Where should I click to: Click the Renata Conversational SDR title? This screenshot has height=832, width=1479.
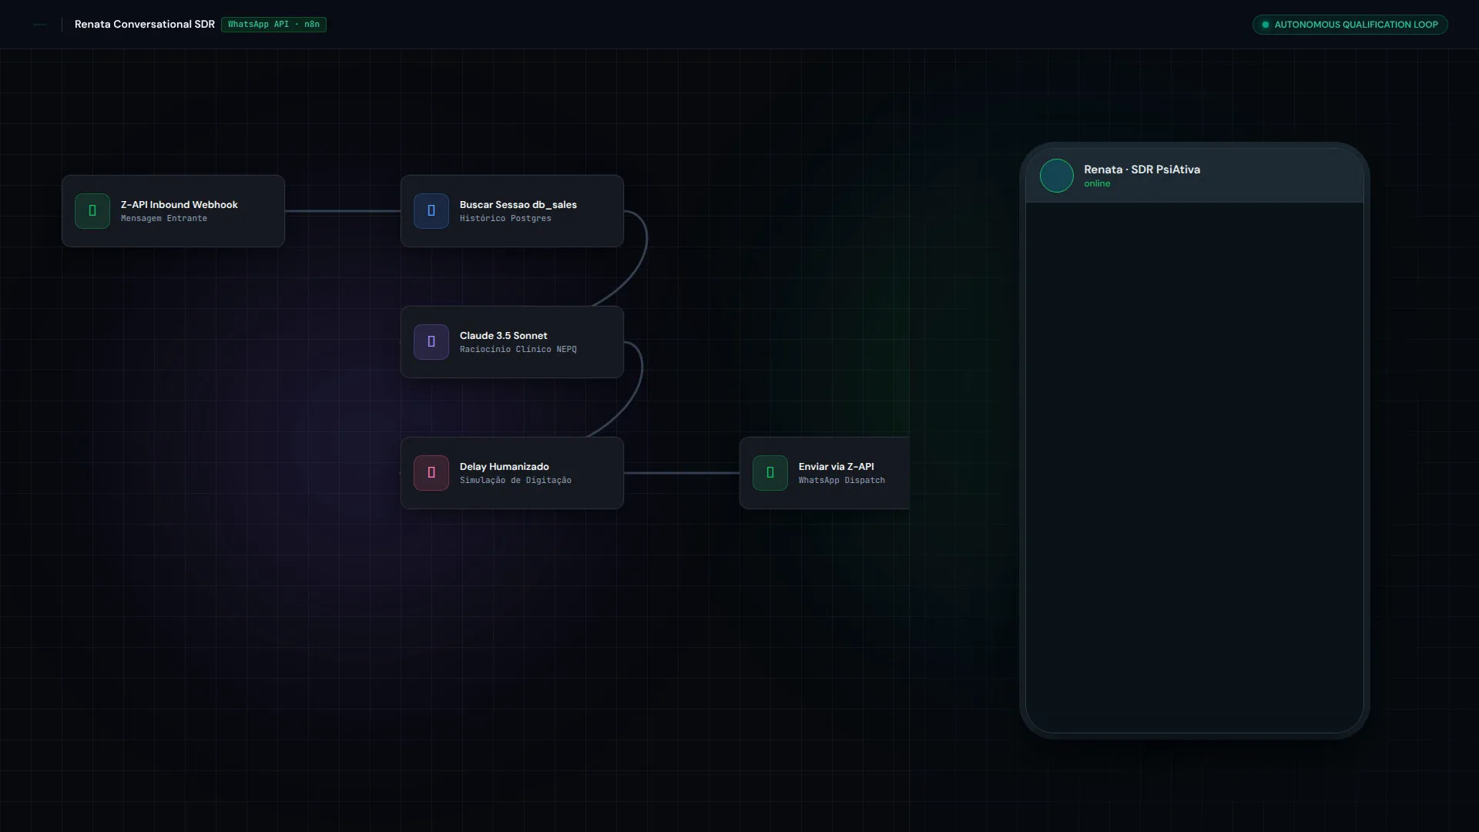(x=145, y=25)
